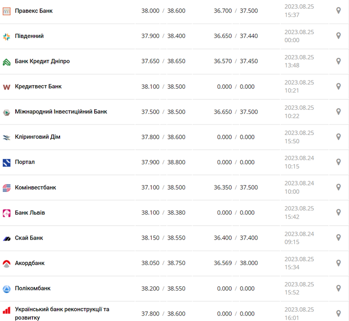Viewport: 349px width, 321px height.
Task: Click Акордбанк rate 38.050 / 38.750
Action: click(x=163, y=263)
